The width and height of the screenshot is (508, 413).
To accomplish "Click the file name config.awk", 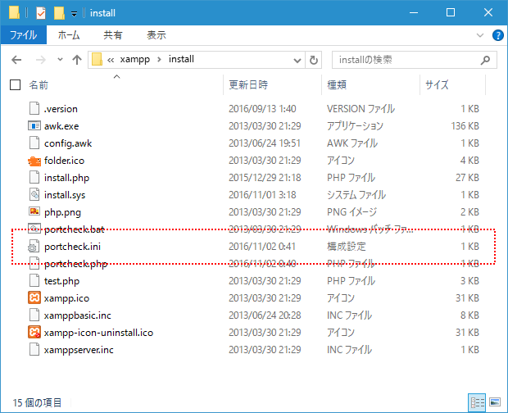I will (68, 143).
